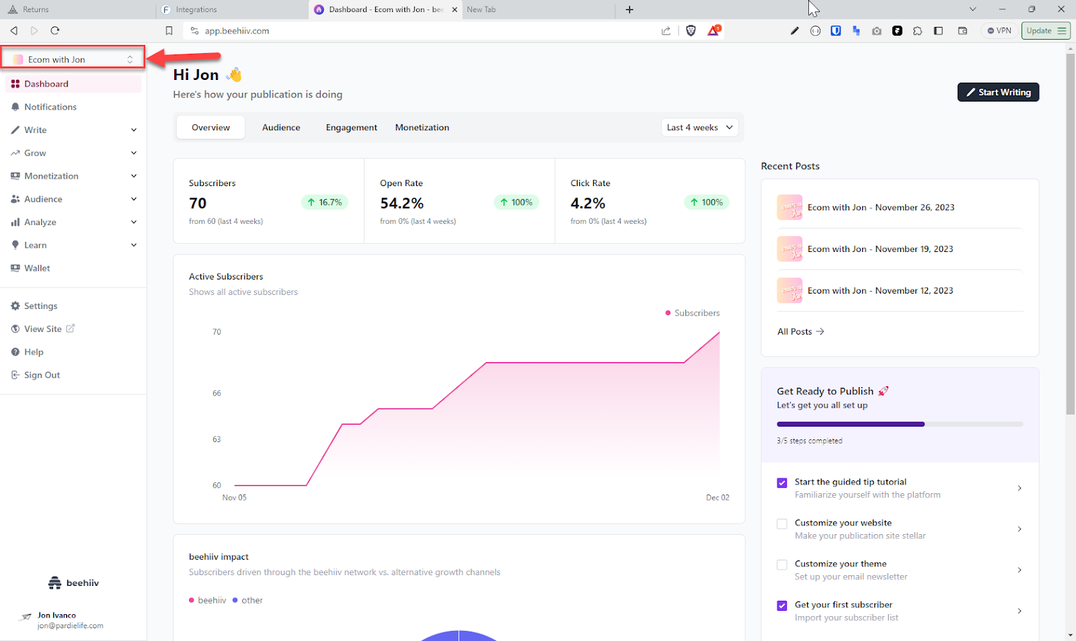1076x641 pixels.
Task: Expand the Grow menu chevron
Action: 134,153
